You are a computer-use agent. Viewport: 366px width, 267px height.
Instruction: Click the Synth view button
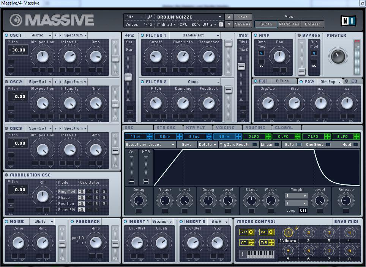pyautogui.click(x=266, y=24)
